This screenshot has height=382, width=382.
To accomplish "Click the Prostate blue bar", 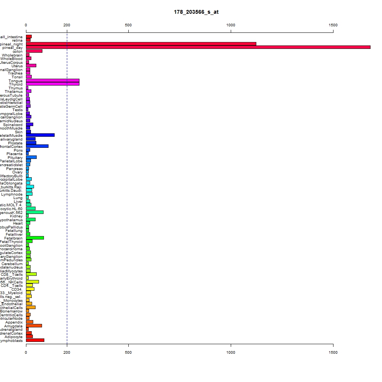I will (31, 143).
